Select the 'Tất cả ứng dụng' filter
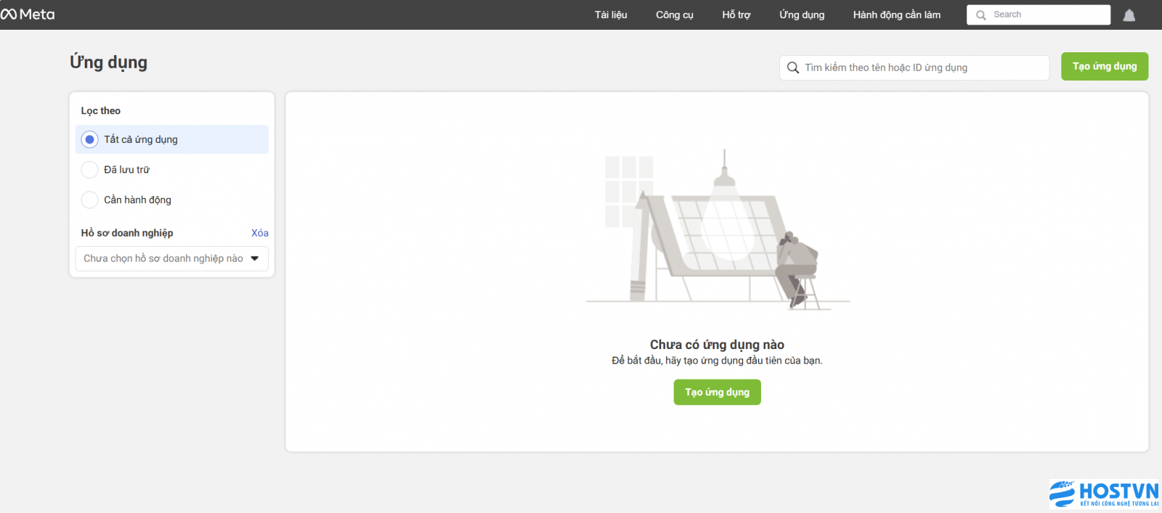The image size is (1162, 513). [x=172, y=139]
